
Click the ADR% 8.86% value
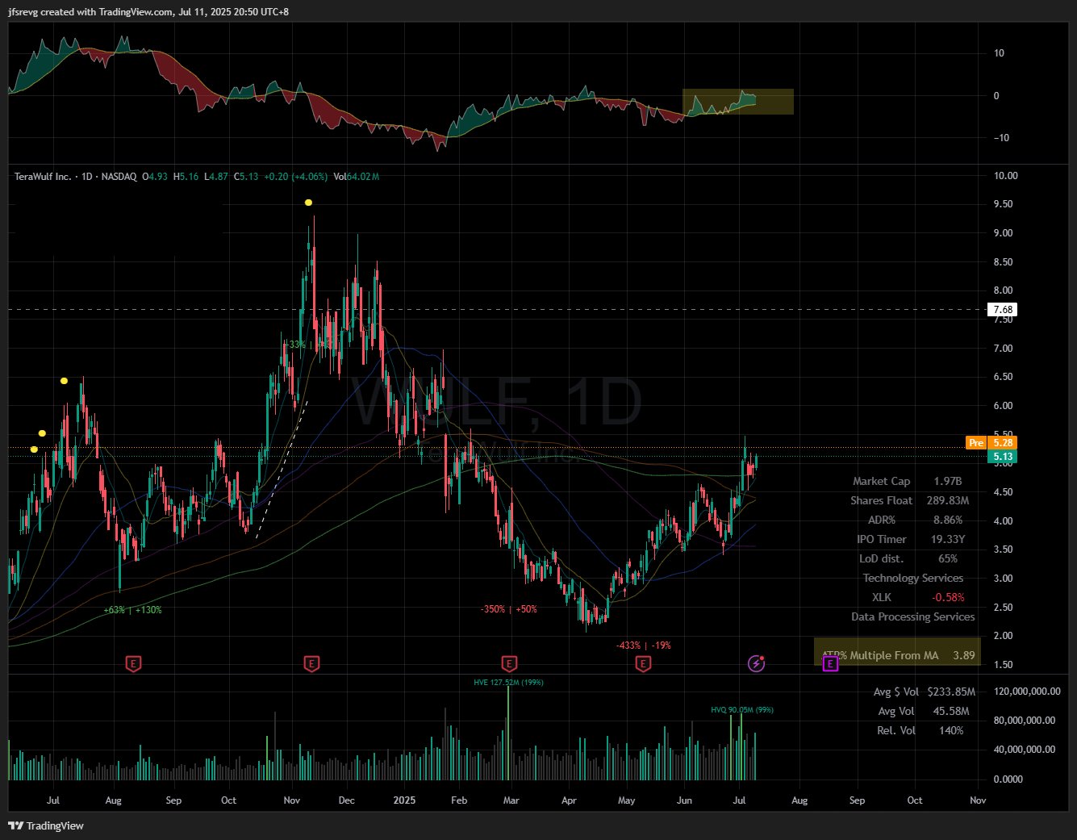click(x=948, y=520)
